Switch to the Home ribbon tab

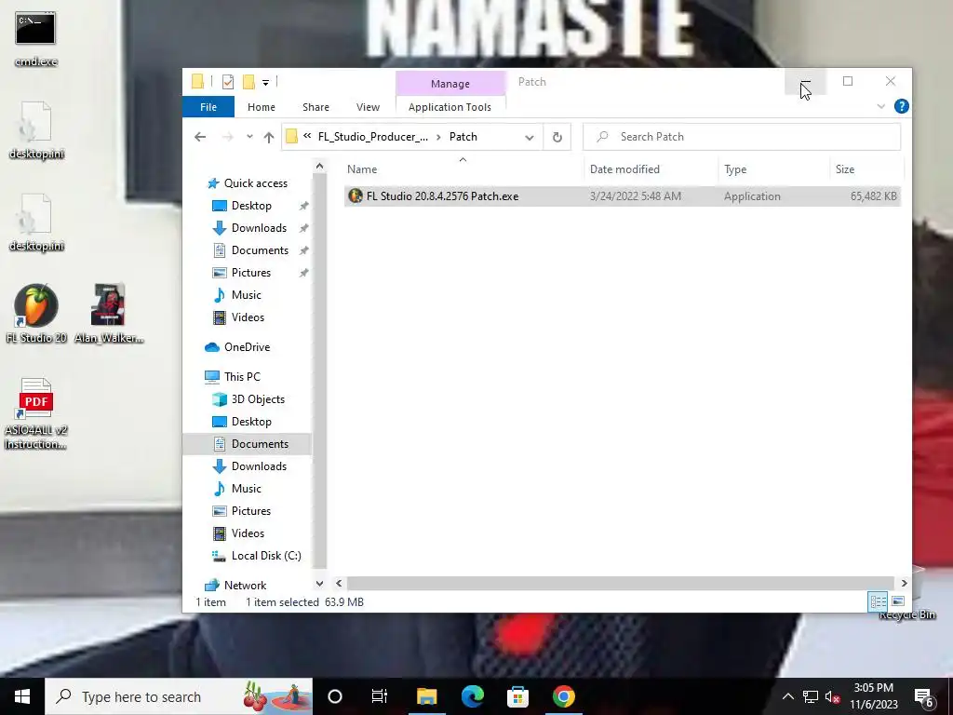[262, 107]
